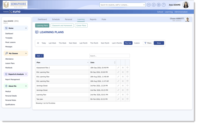Open Markbook in the sidebar
197x124 pixels.
(9, 68)
